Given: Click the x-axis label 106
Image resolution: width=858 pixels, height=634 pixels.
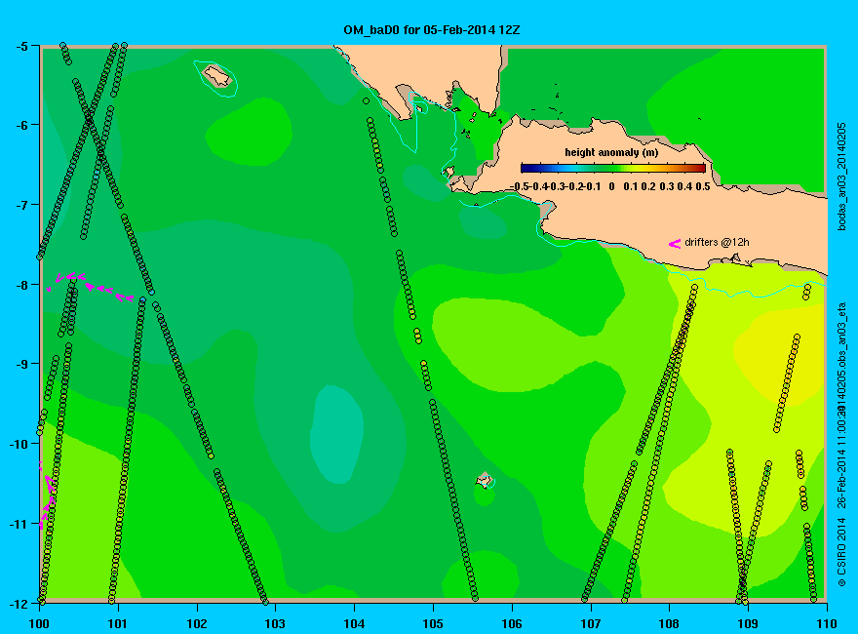Looking at the screenshot, I should point(512,623).
